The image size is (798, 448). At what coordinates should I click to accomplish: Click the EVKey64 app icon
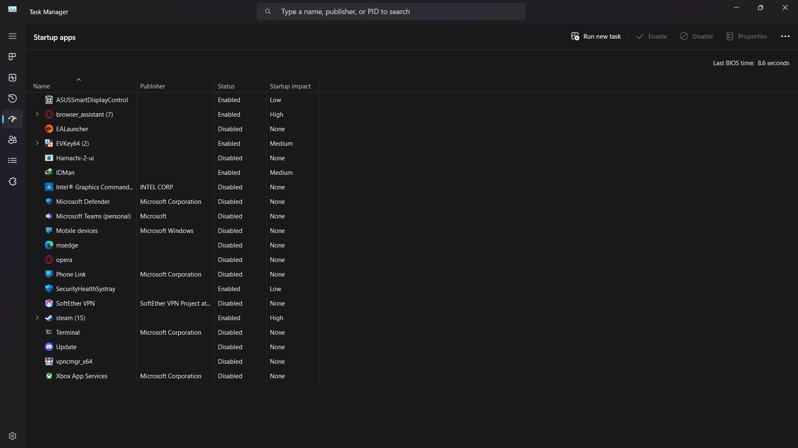click(x=49, y=143)
